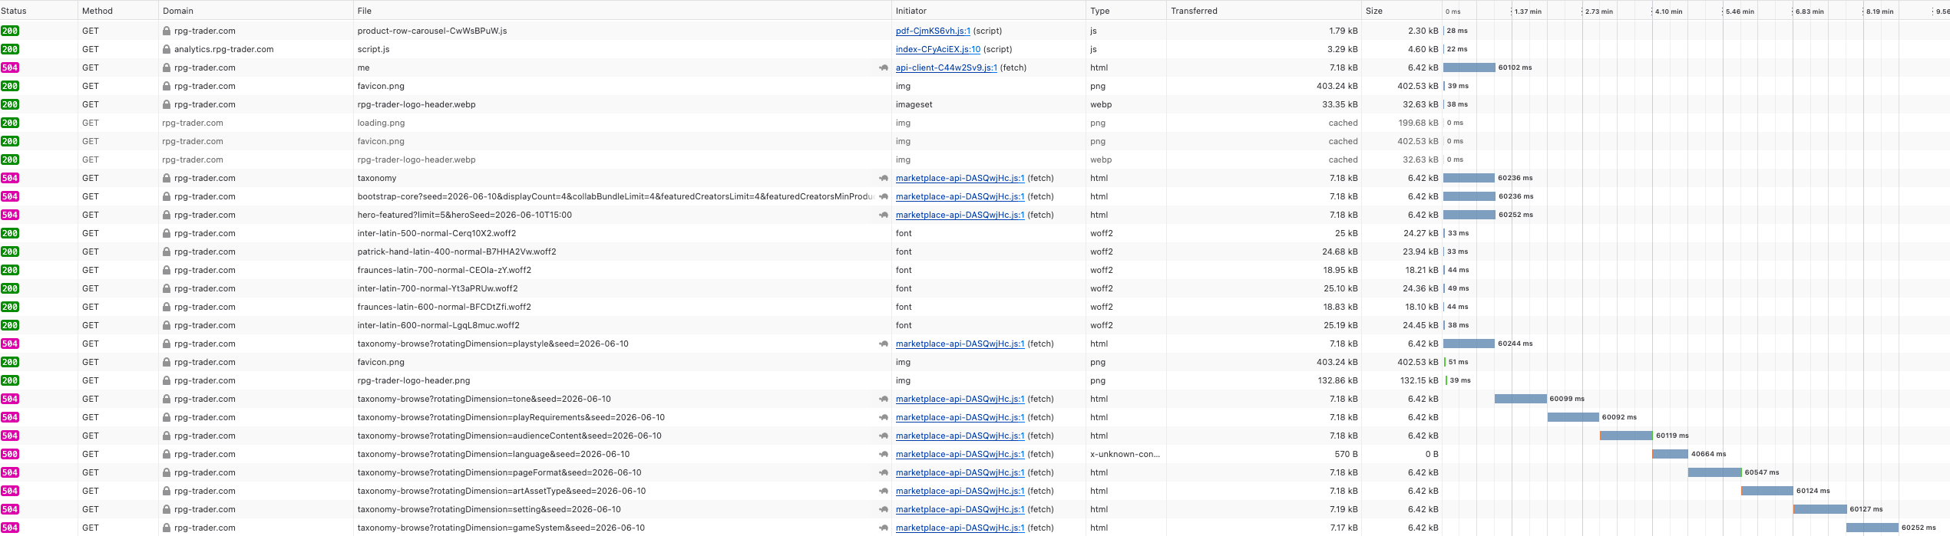Click the 500 status badge on the language request

(x=10, y=454)
